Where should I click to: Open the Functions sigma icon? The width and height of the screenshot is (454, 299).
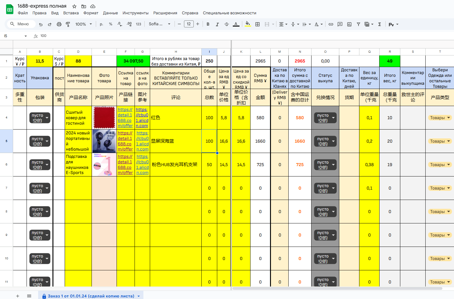[x=380, y=24]
